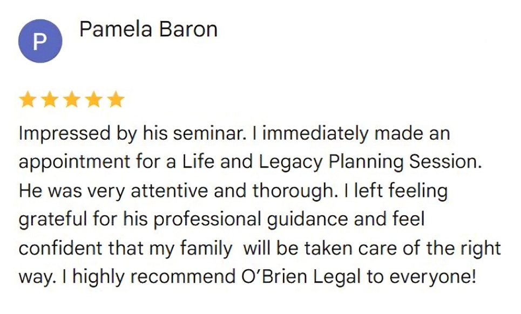521x314 pixels.
Task: Click the fourth gold star
Action: (x=94, y=100)
